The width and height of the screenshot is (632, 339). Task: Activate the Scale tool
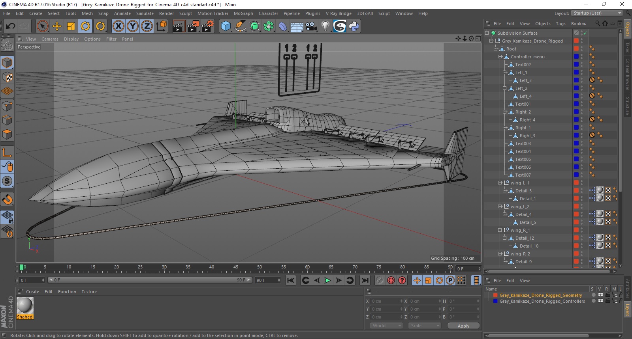pyautogui.click(x=71, y=26)
